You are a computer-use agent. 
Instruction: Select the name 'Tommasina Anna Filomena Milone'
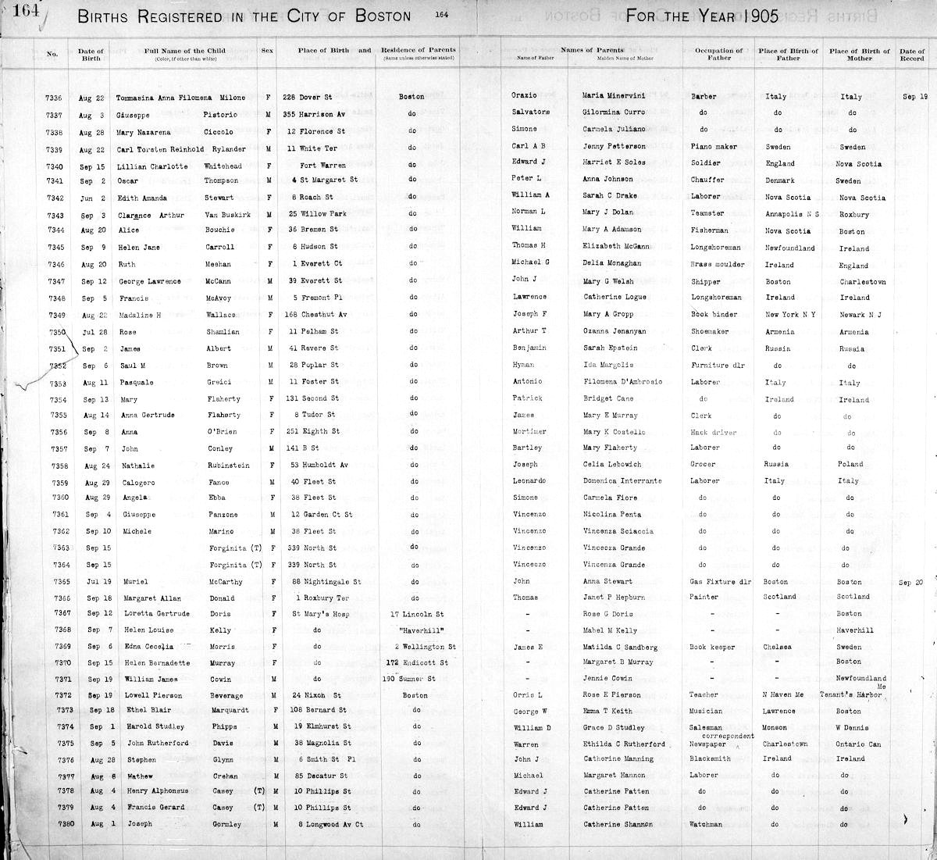[180, 98]
